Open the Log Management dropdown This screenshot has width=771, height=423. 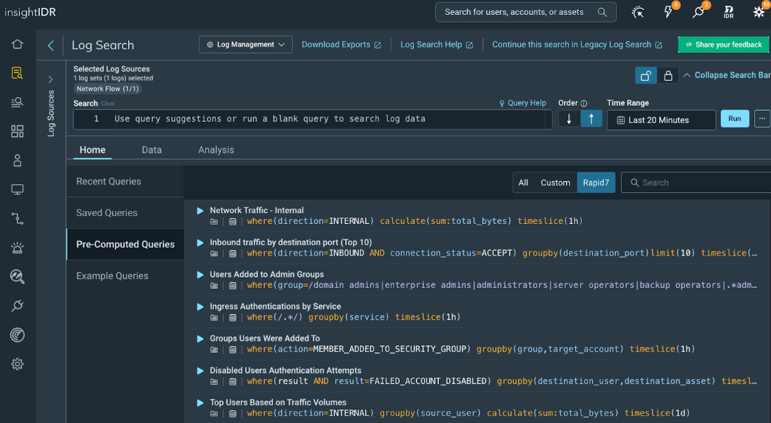point(246,45)
